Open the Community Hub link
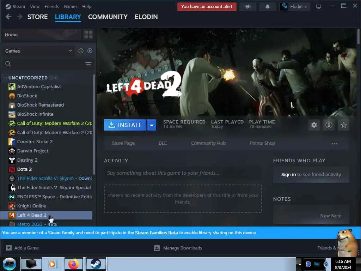 tap(208, 143)
